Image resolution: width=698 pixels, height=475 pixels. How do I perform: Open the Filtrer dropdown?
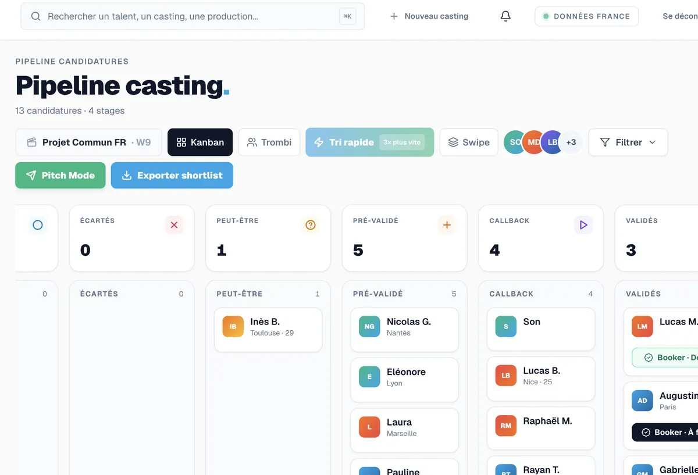628,142
